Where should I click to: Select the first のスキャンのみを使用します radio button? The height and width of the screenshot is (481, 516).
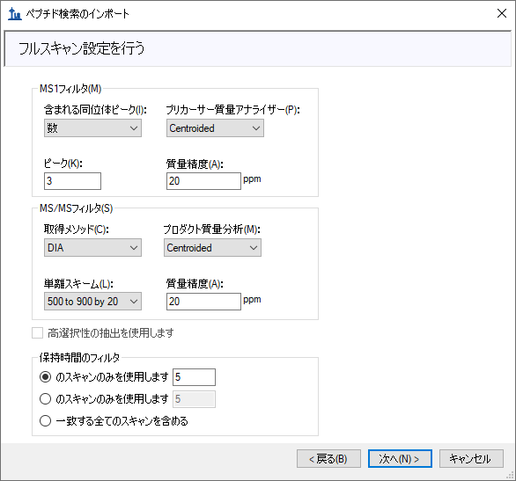[45, 377]
